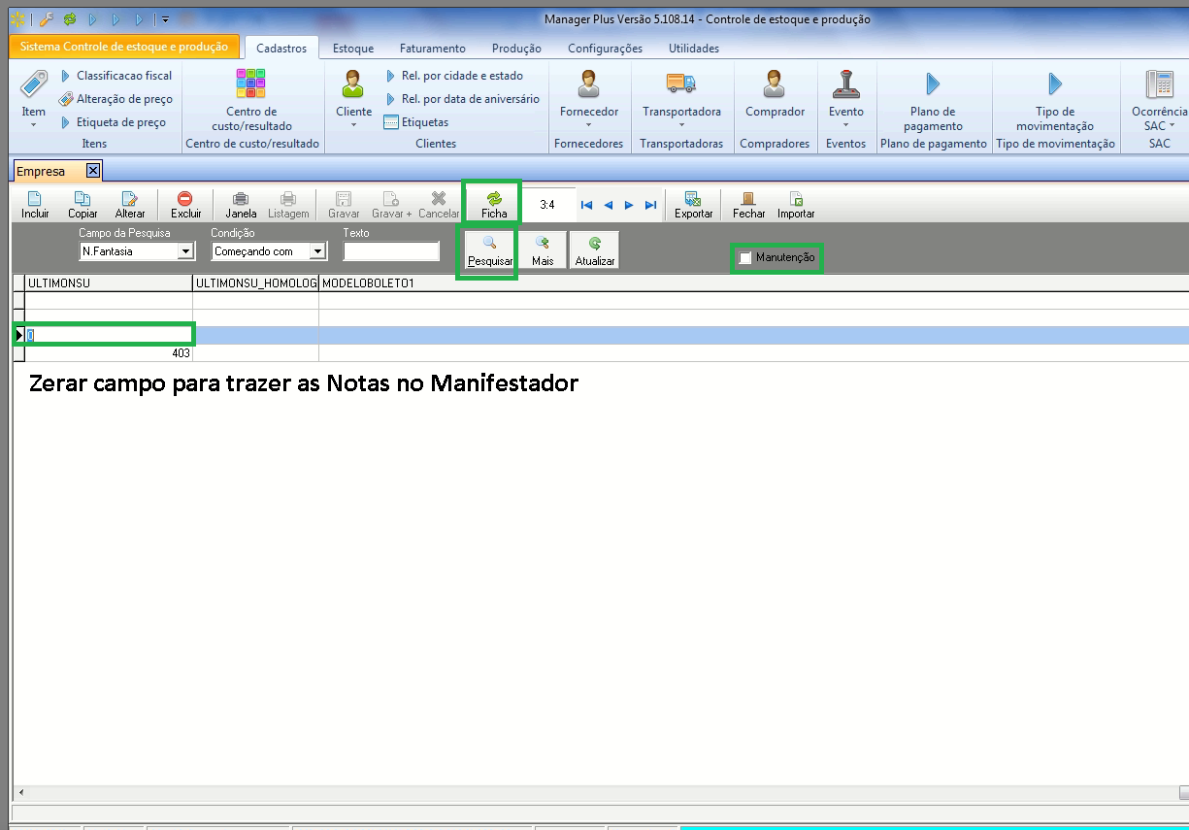Open the Faturamento ribbon tab
1189x830 pixels.
[432, 49]
